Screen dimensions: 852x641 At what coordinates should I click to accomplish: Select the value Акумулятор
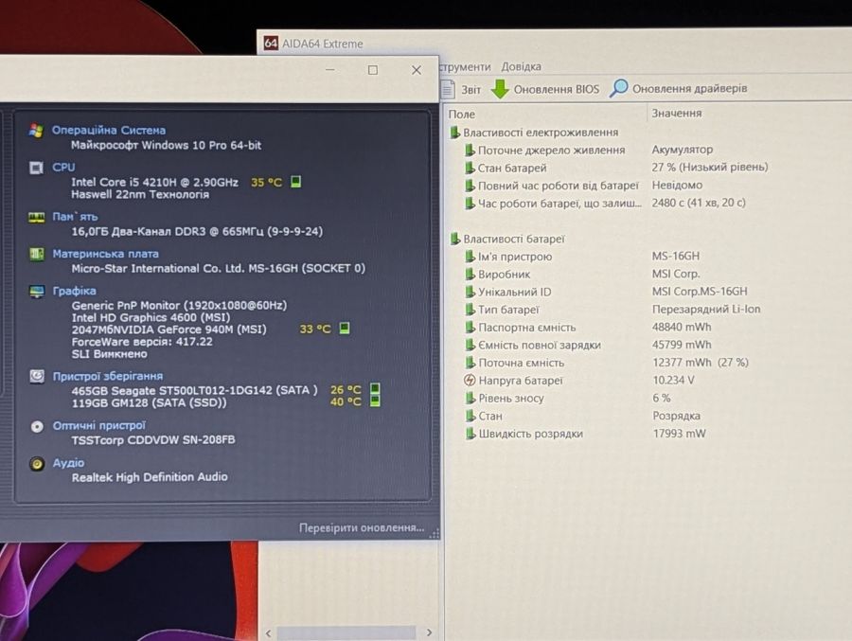682,149
